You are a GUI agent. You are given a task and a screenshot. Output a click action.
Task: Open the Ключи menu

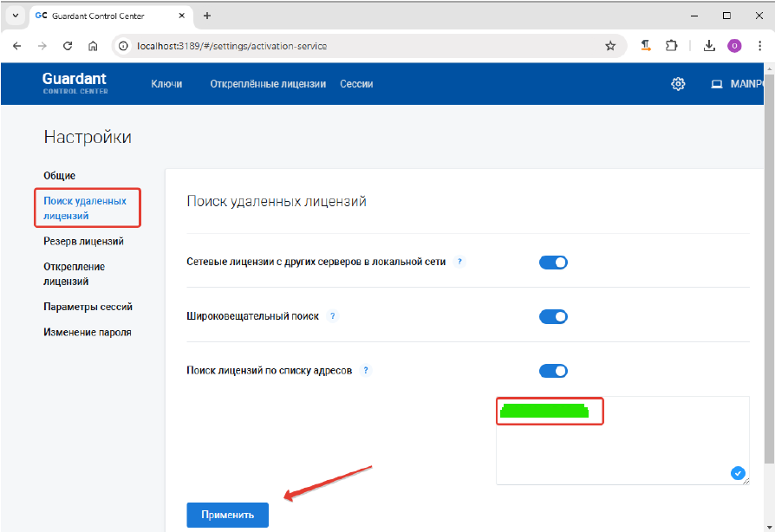[166, 84]
